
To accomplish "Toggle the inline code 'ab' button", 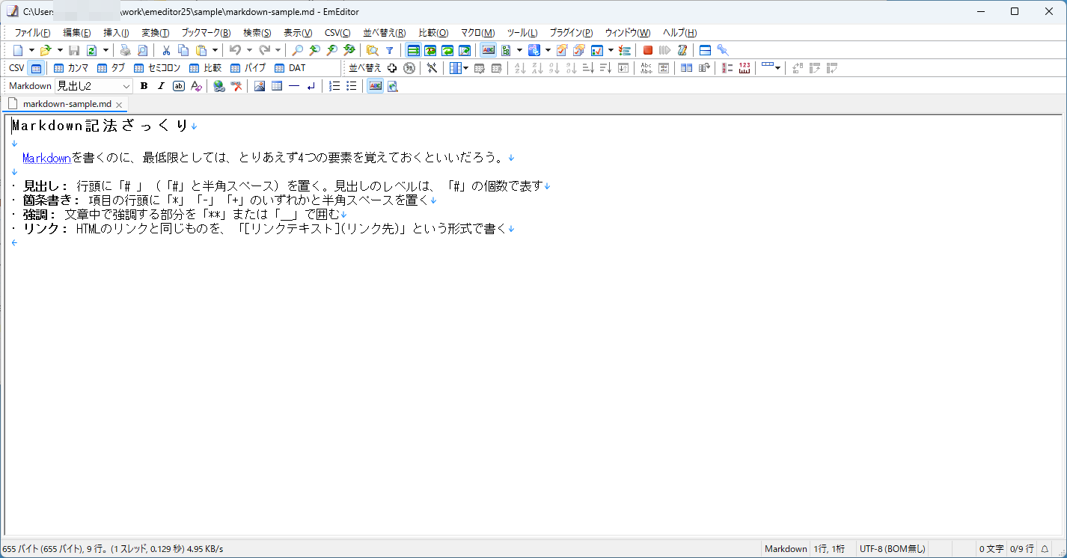I will point(178,85).
